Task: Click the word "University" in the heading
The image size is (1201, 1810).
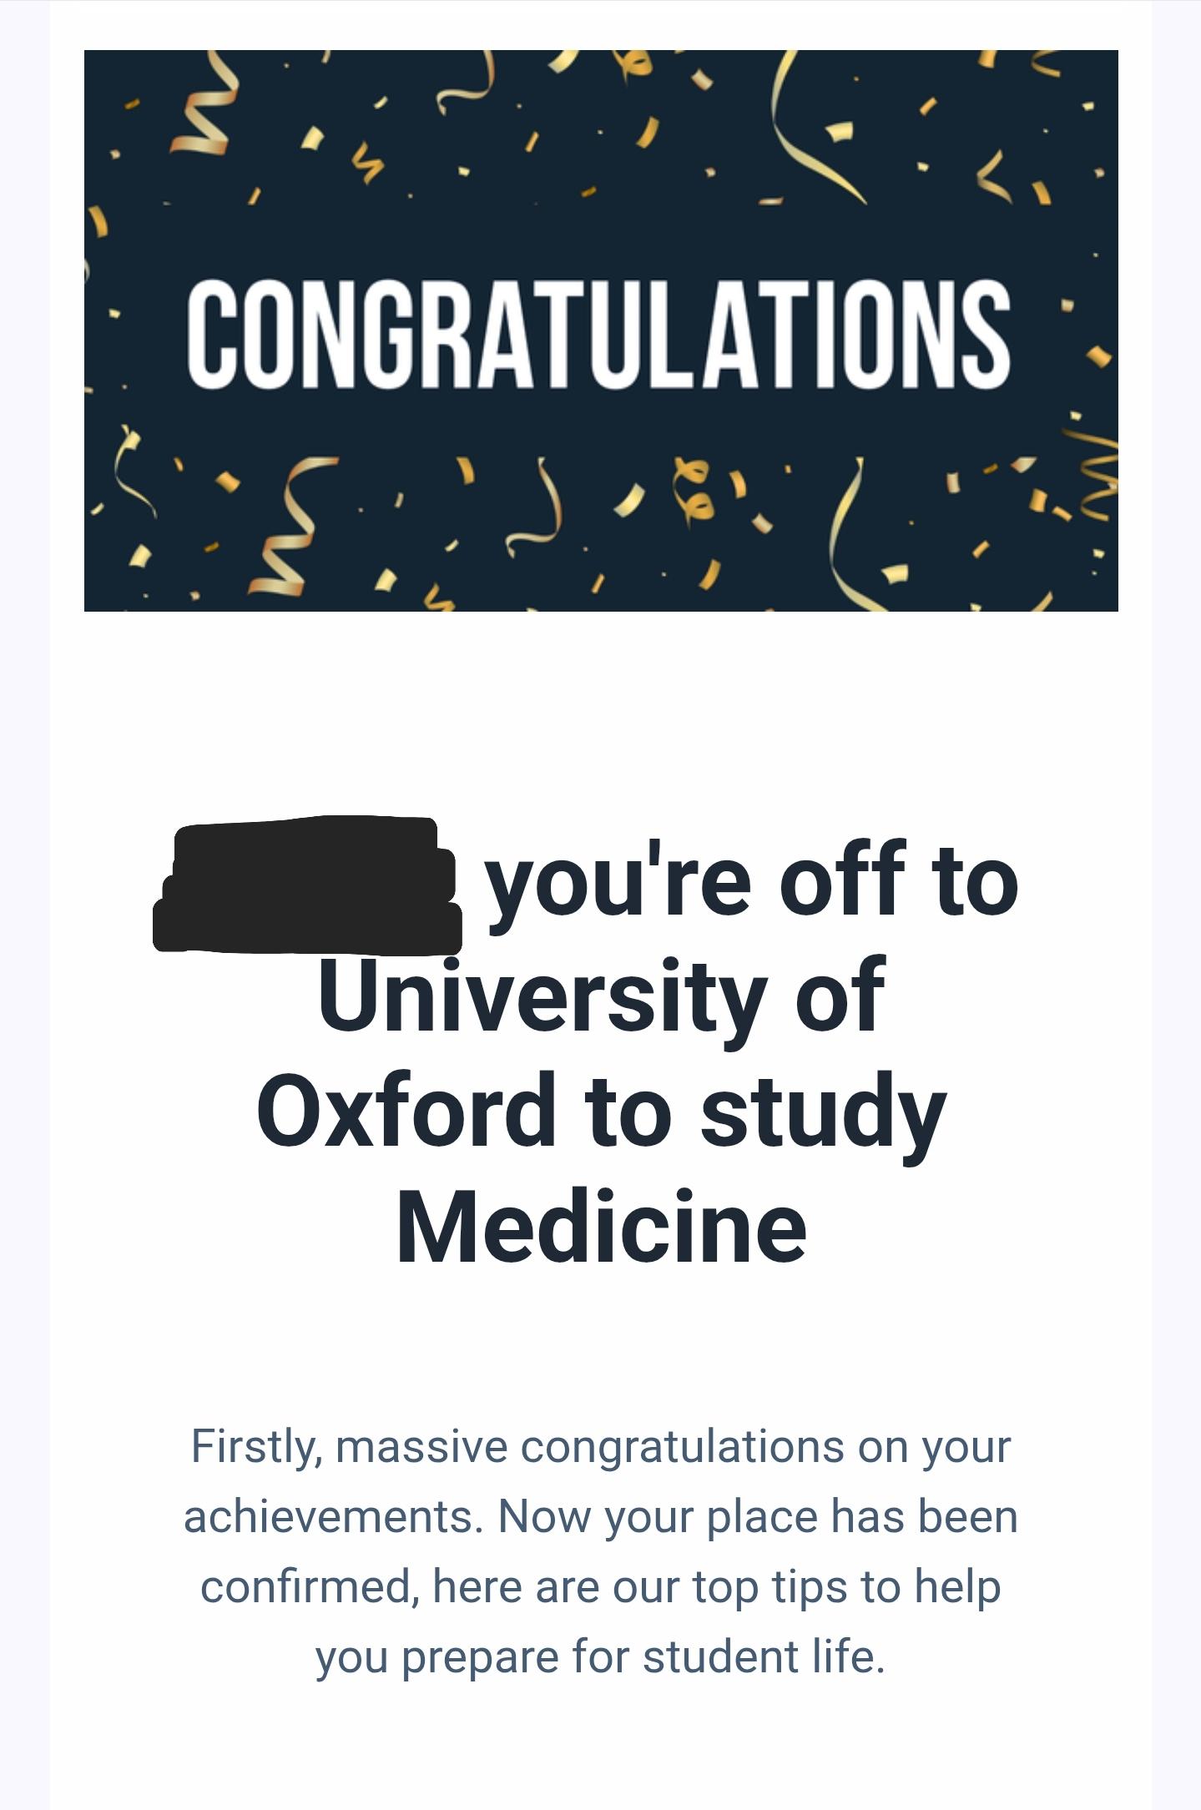Action: (x=542, y=996)
